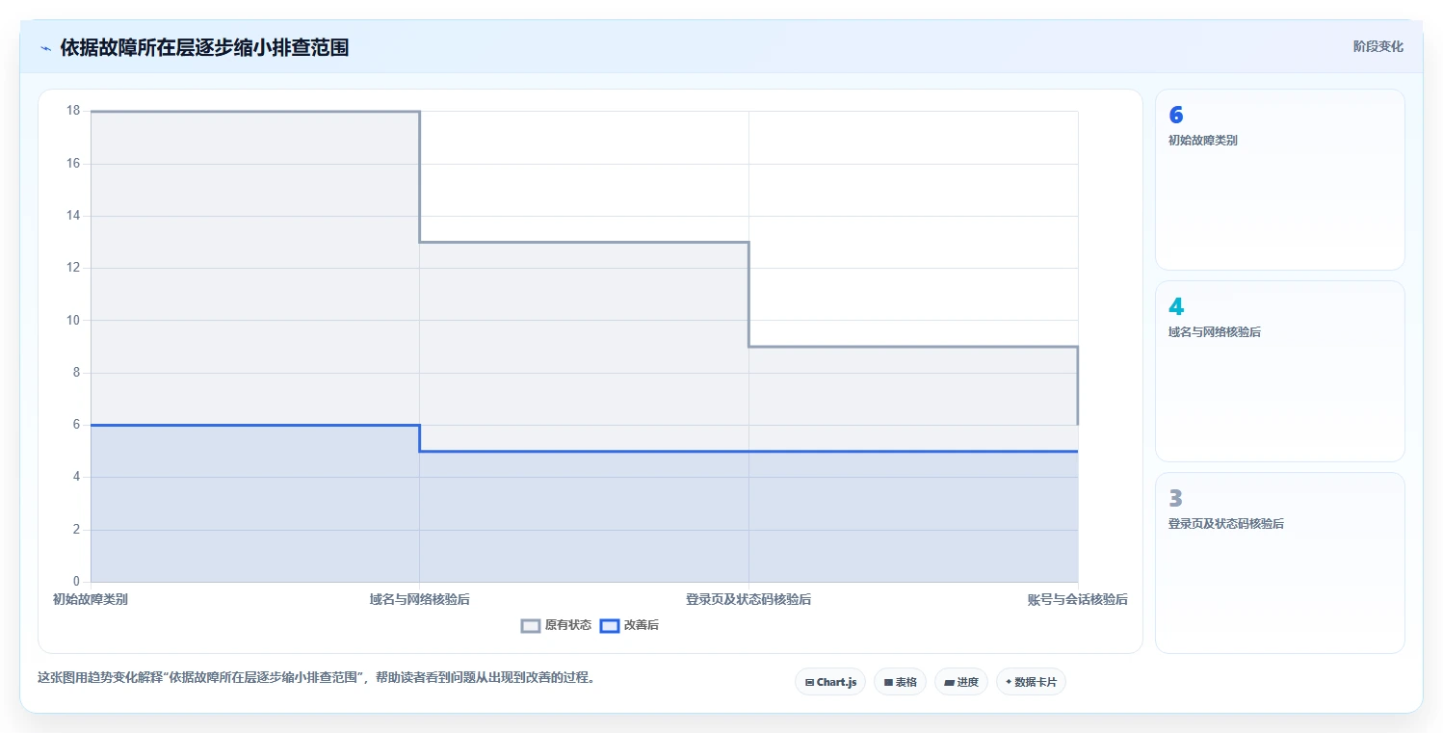Click the icon inside the 进度 tag
Viewport: 1443px width, 733px height.
949,682
